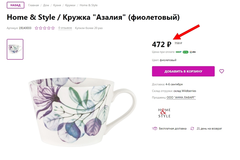
Task: Open Кухня breadcrumb category
Action: coord(57,5)
